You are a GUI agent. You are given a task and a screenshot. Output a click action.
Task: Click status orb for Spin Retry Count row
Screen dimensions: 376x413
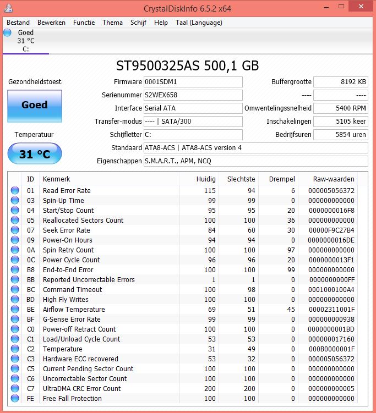pyautogui.click(x=15, y=250)
